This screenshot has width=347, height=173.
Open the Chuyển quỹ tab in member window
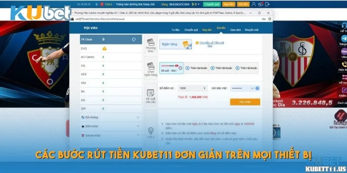191,30
